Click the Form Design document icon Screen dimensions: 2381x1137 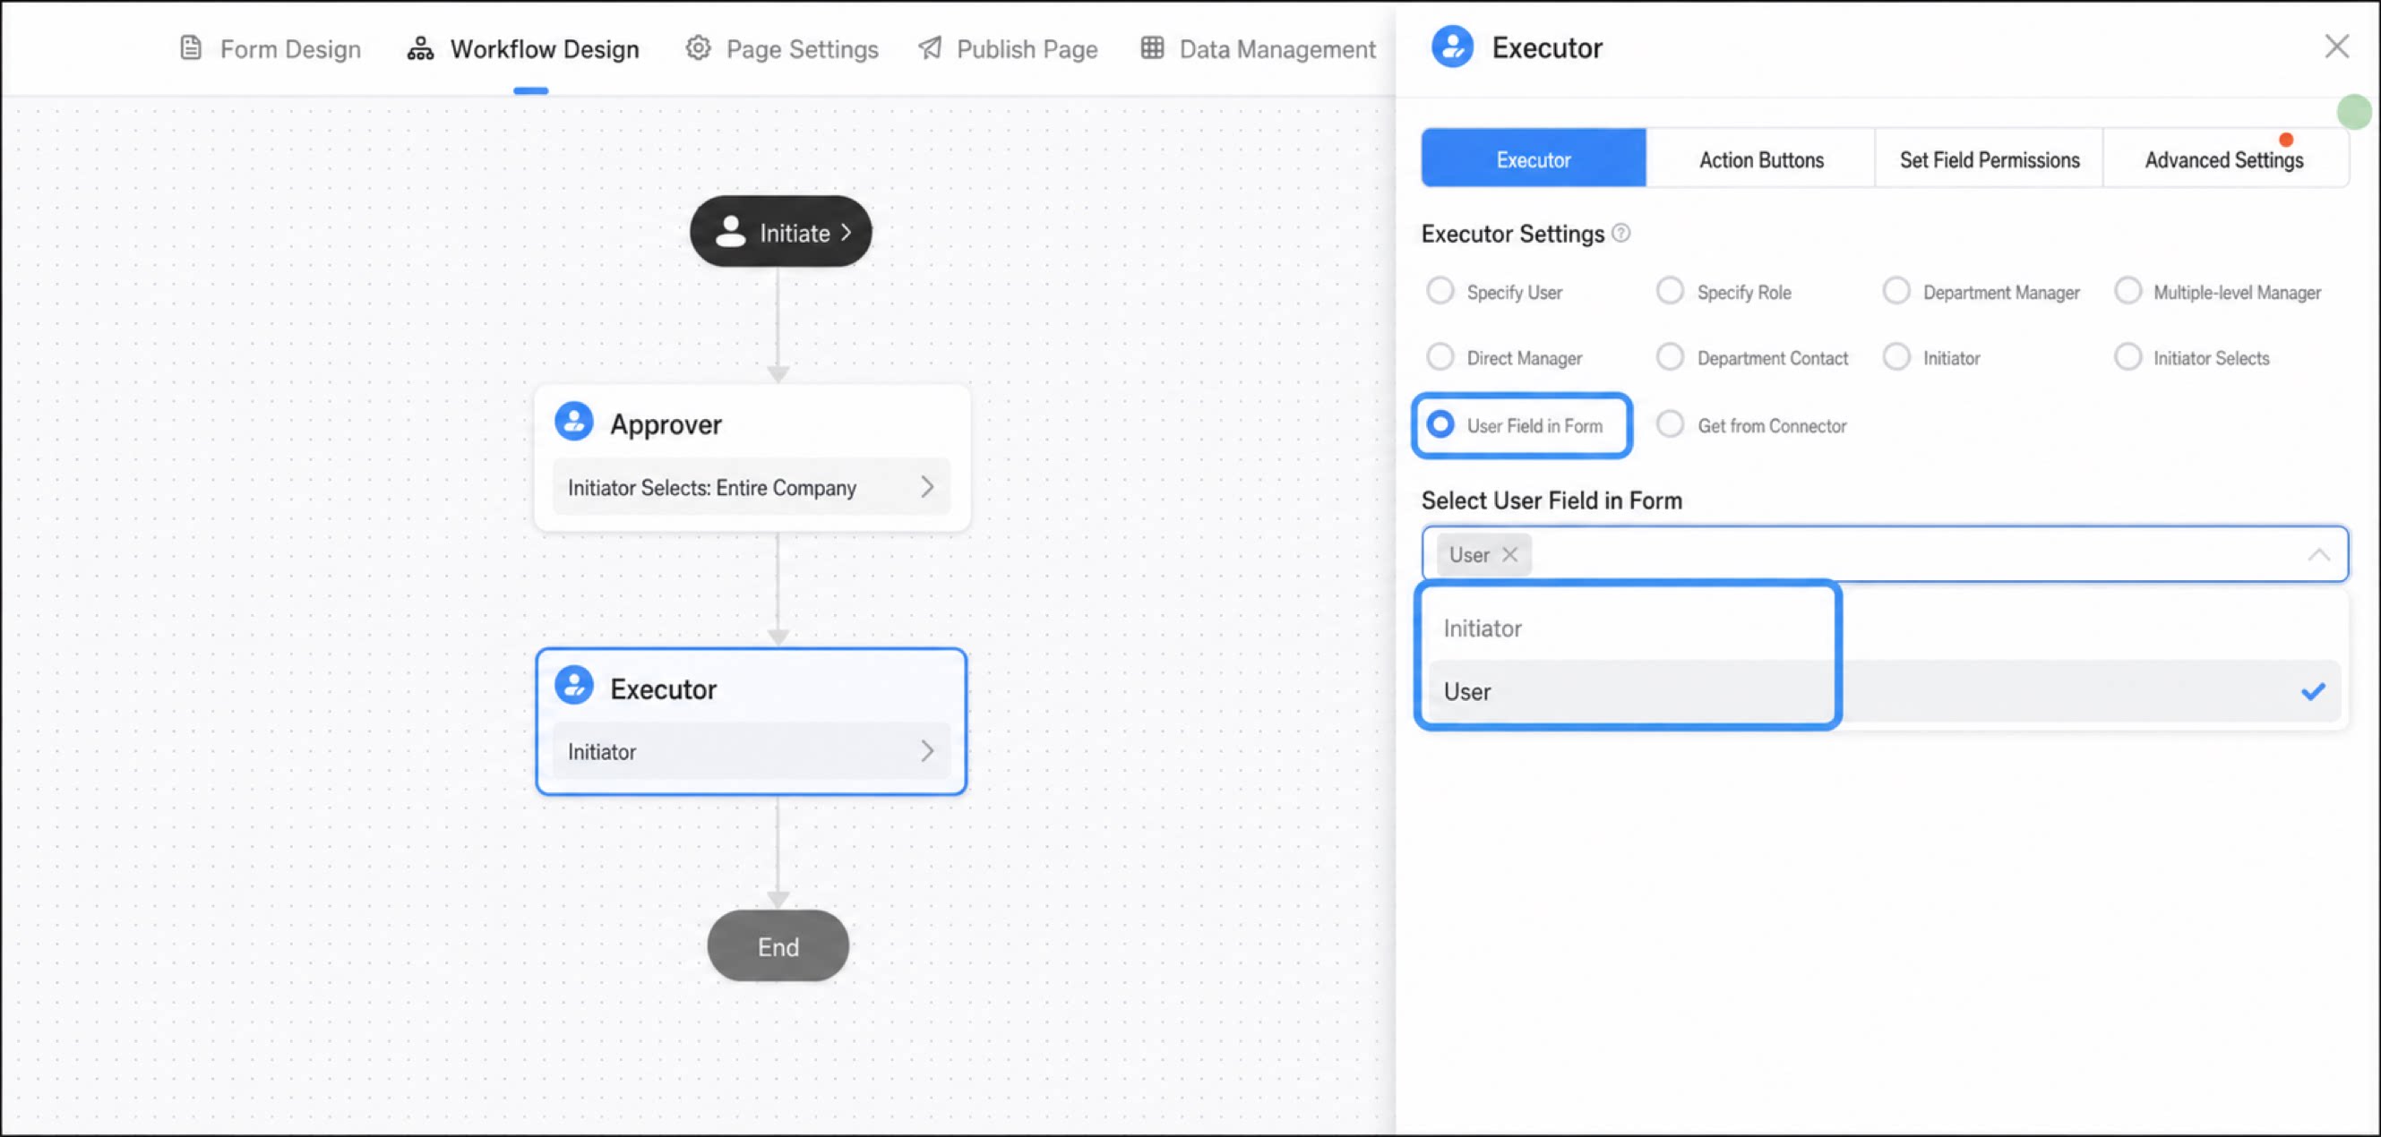[191, 48]
